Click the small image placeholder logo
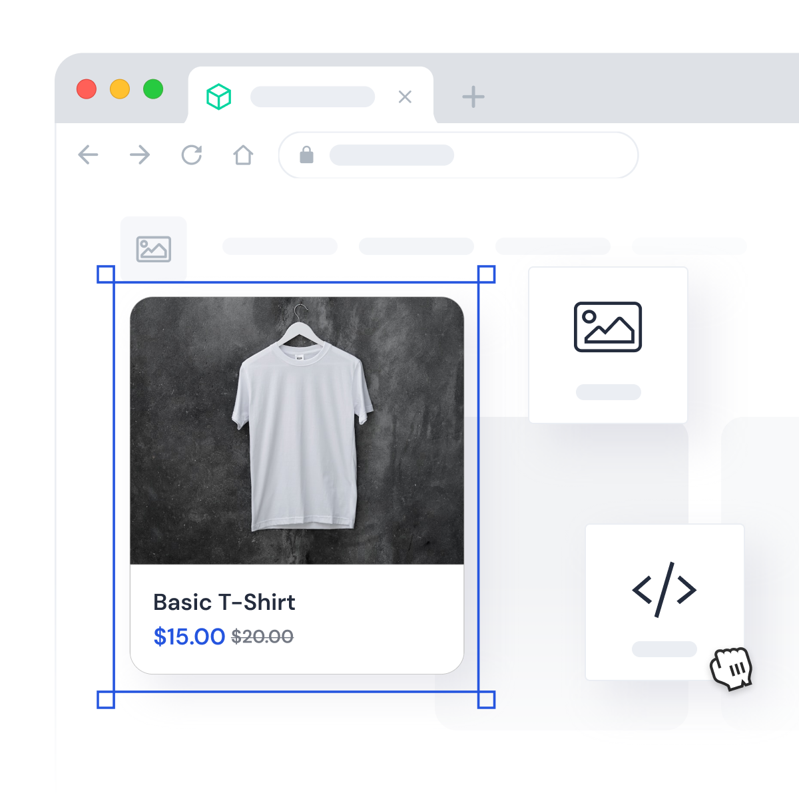Viewport: 799px width, 799px height. [154, 249]
